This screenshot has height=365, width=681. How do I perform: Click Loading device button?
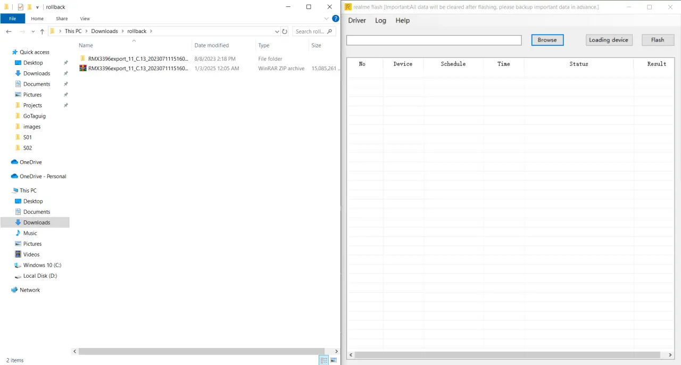[x=609, y=40]
